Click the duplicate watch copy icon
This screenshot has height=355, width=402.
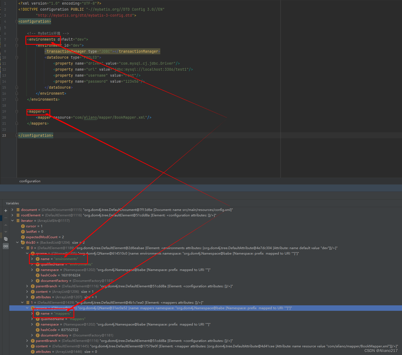coord(6,239)
